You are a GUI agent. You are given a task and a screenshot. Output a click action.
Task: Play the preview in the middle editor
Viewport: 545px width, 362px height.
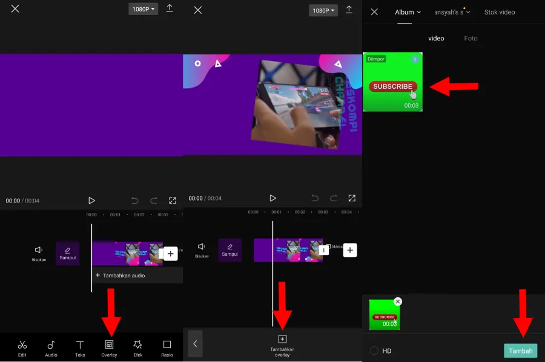272,198
